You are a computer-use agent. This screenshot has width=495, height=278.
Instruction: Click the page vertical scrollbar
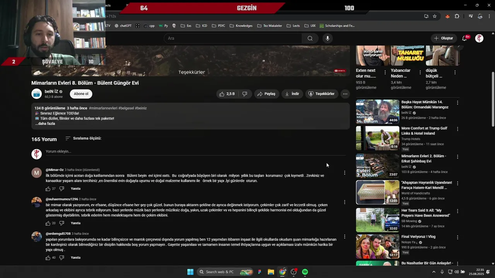click(x=493, y=98)
